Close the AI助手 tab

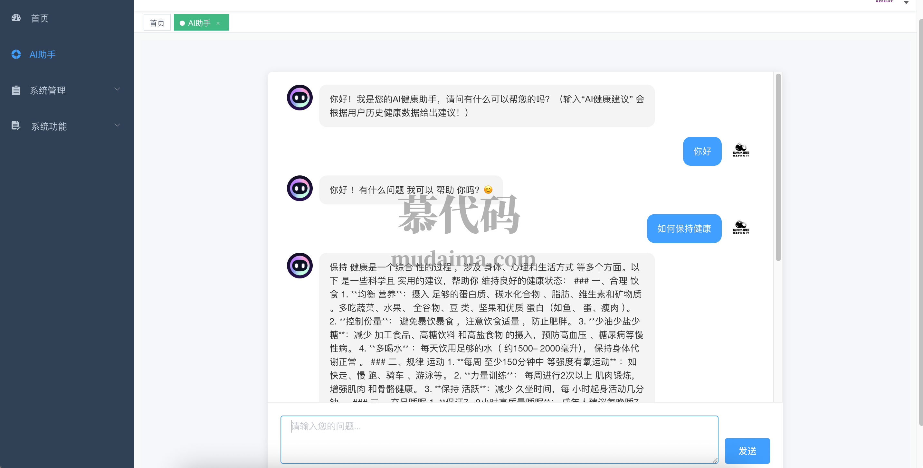[218, 23]
